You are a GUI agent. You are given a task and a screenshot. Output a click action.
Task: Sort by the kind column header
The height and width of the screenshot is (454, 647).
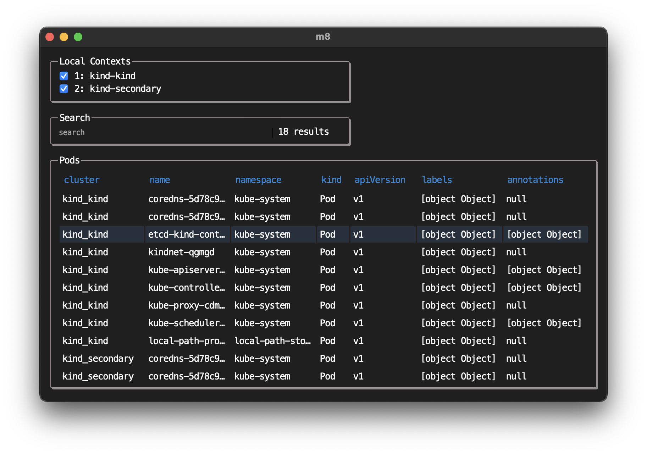(331, 180)
